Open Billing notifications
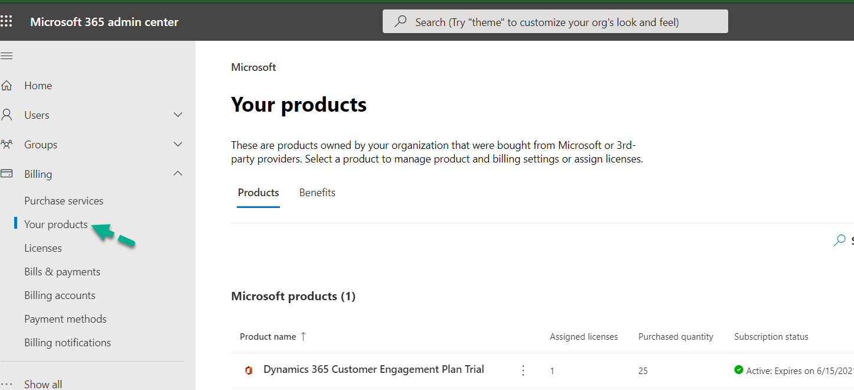This screenshot has height=390, width=854. tap(67, 343)
